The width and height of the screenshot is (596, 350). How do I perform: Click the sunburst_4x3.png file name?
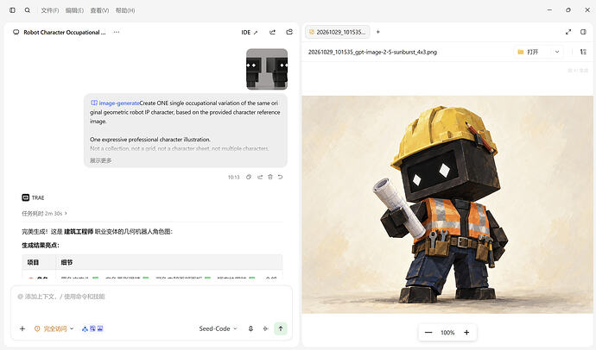tap(372, 52)
